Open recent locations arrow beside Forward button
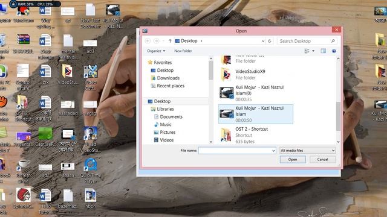The image size is (387, 217). [163, 41]
